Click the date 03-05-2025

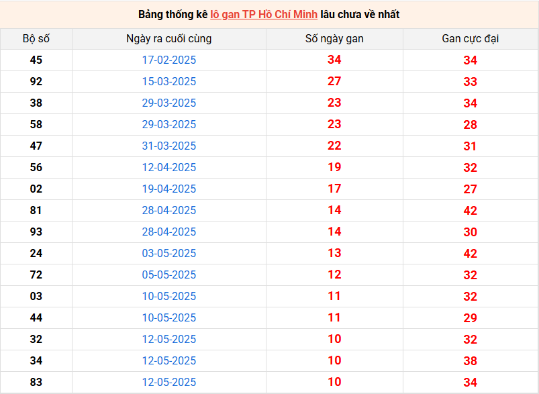(x=169, y=254)
